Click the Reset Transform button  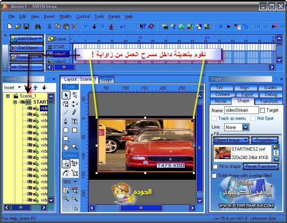(261, 166)
